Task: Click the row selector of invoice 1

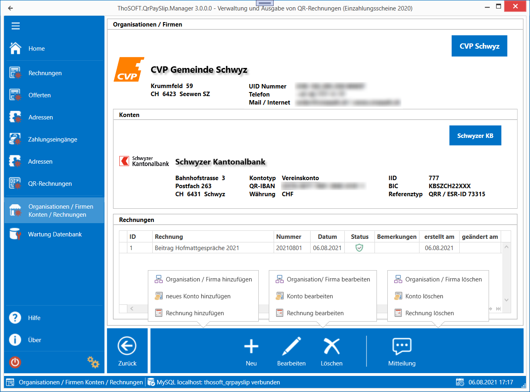Action: click(123, 248)
